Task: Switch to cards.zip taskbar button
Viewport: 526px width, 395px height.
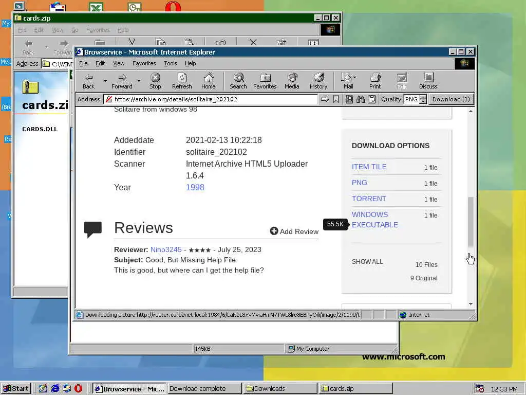Action: pos(355,388)
